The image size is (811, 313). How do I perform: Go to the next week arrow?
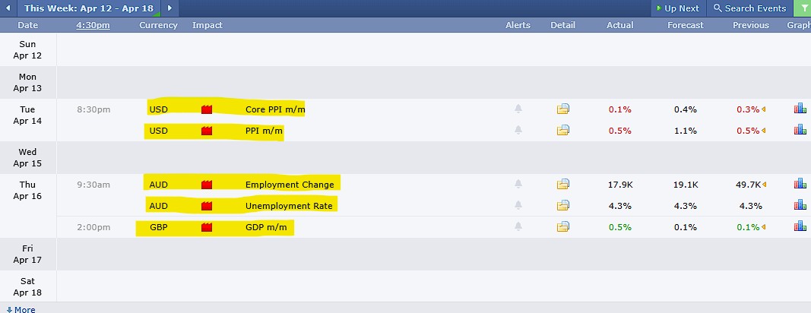click(169, 8)
